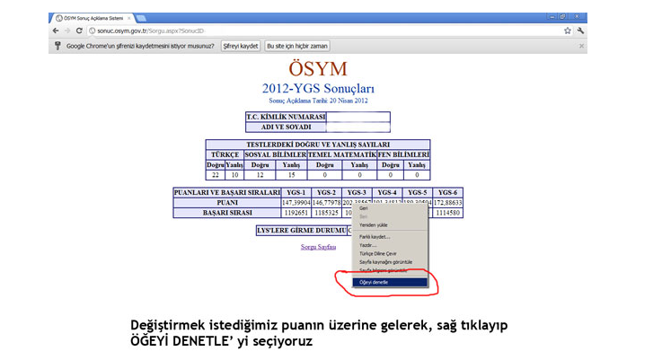The height and width of the screenshot is (360, 662).
Task: Dismiss the password save infobar
Action: coord(581,46)
